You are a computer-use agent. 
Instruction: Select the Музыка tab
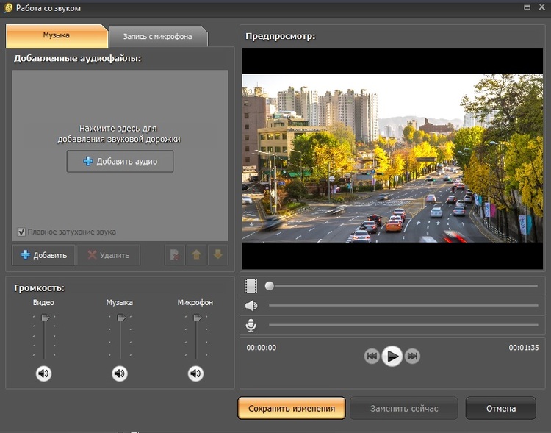[x=57, y=36]
